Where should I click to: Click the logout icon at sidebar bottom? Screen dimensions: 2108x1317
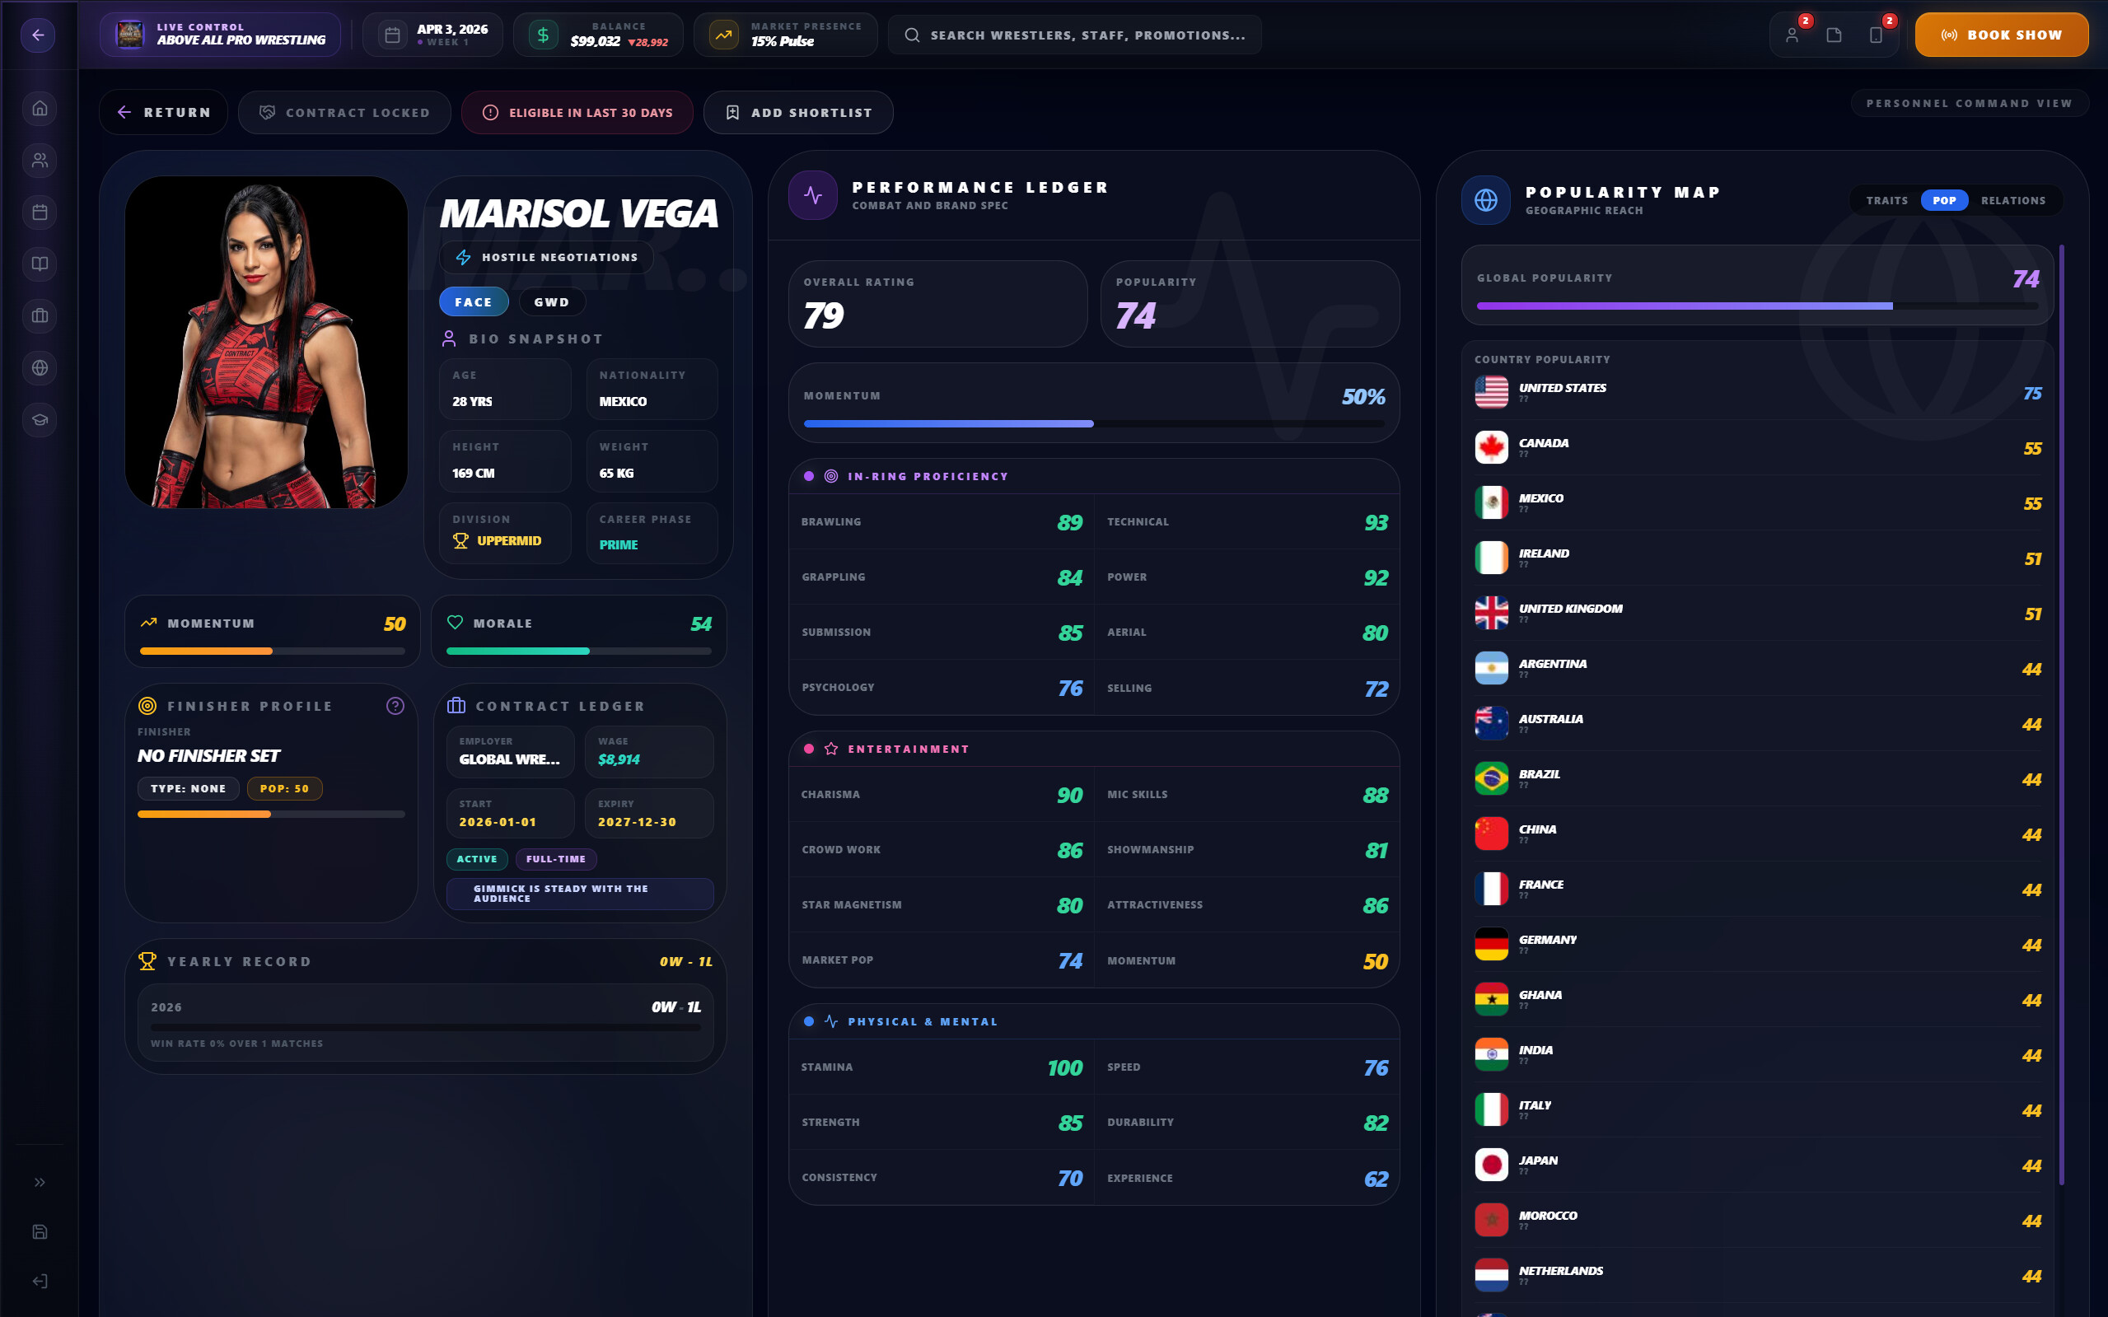(x=40, y=1281)
